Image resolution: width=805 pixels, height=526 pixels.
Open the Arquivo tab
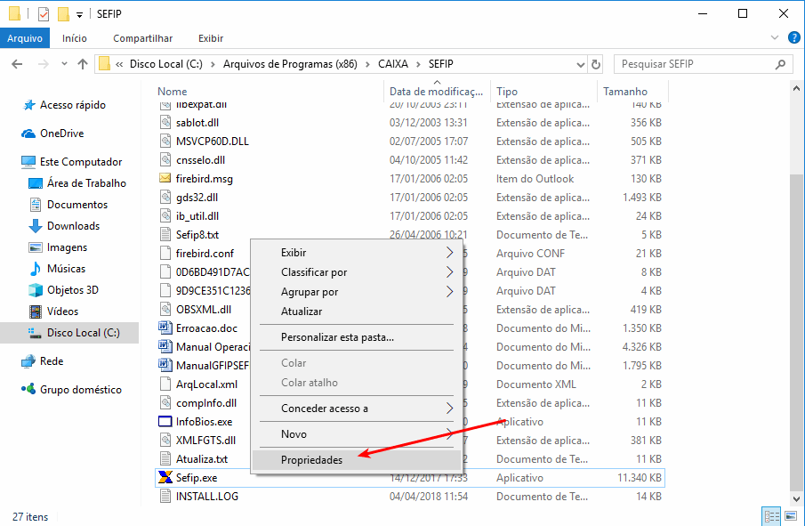coord(25,38)
